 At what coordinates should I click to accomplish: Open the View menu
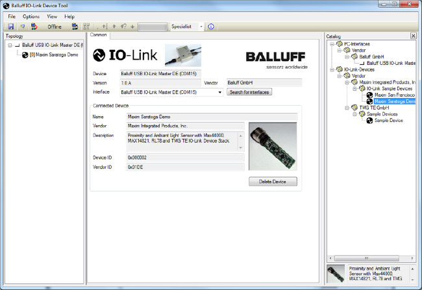[x=52, y=16]
